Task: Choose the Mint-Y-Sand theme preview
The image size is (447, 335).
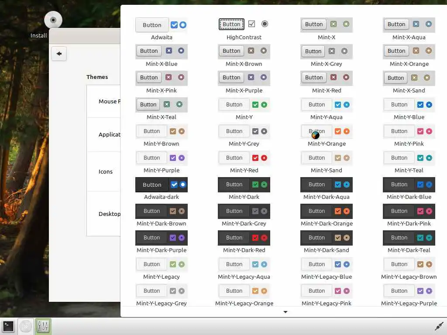Action: click(327, 158)
